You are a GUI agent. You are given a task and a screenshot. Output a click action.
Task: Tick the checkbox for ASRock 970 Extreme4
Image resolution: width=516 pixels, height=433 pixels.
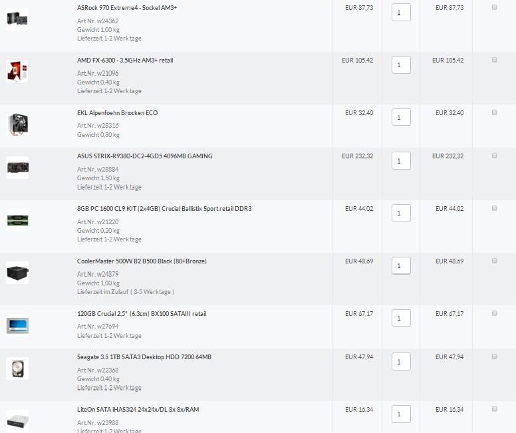tap(494, 7)
